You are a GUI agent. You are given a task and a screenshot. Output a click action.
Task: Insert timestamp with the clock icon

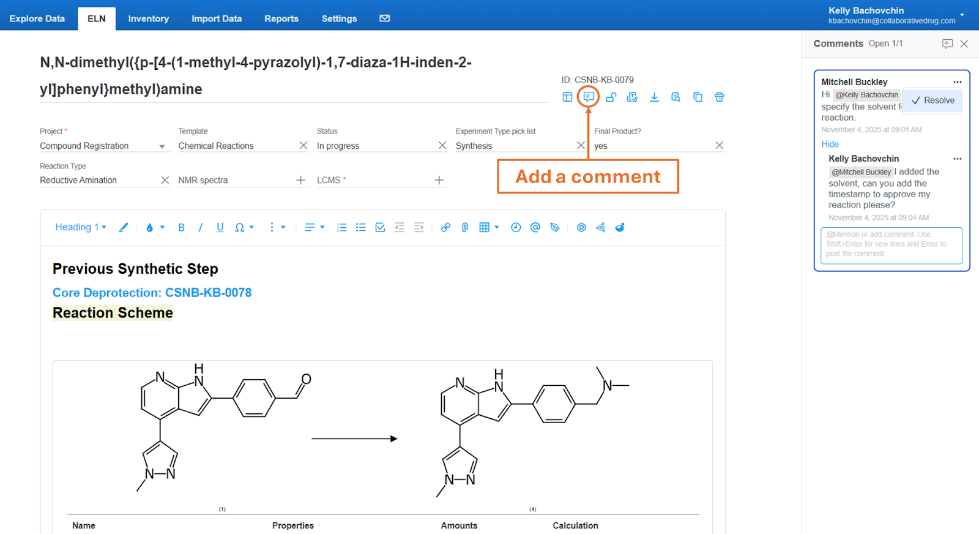click(x=516, y=227)
